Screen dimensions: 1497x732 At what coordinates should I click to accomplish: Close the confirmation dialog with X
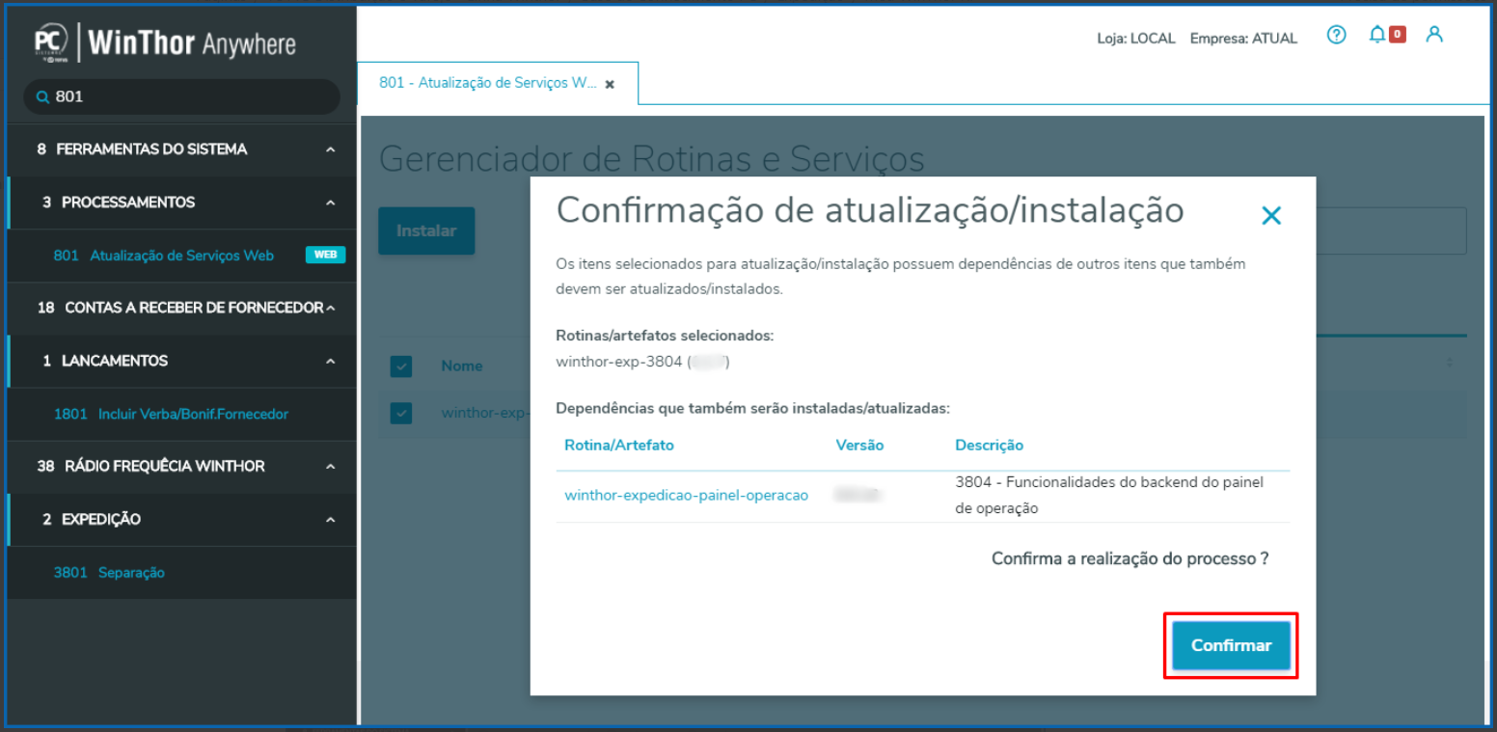click(1271, 215)
